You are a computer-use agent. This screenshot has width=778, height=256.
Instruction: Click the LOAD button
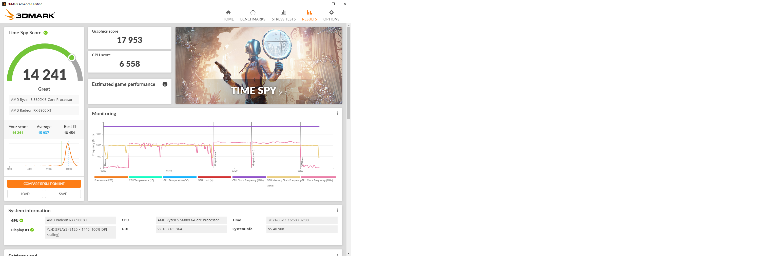[25, 194]
